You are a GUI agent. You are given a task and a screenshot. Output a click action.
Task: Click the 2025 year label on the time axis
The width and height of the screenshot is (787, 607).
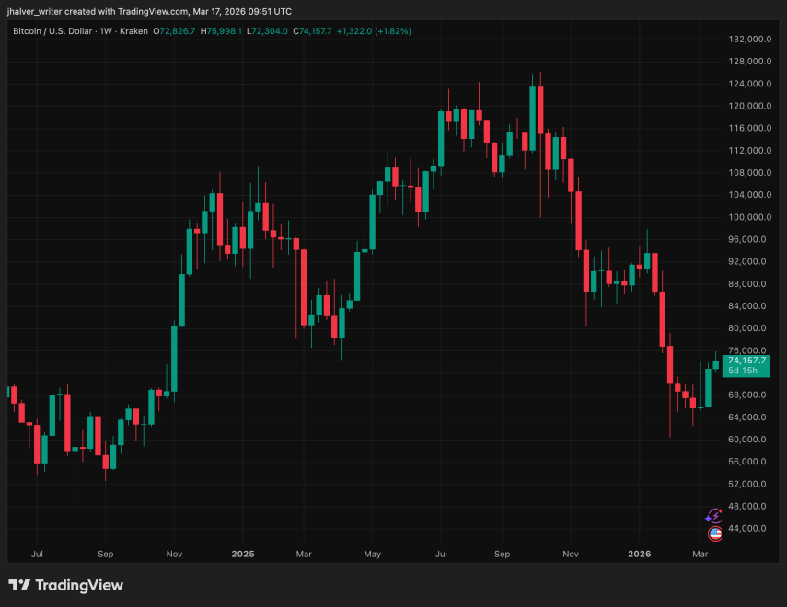tap(242, 555)
